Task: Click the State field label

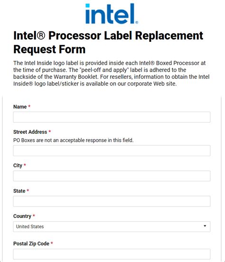Action: click(x=19, y=191)
